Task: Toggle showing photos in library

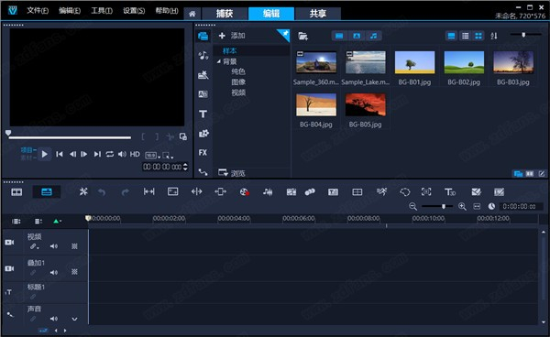Action: pos(357,36)
